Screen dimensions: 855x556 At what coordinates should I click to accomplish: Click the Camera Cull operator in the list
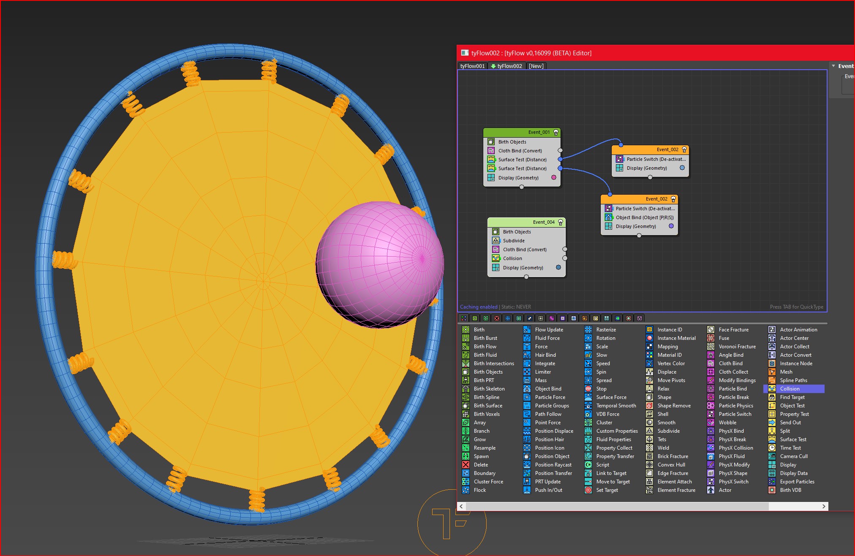(793, 456)
